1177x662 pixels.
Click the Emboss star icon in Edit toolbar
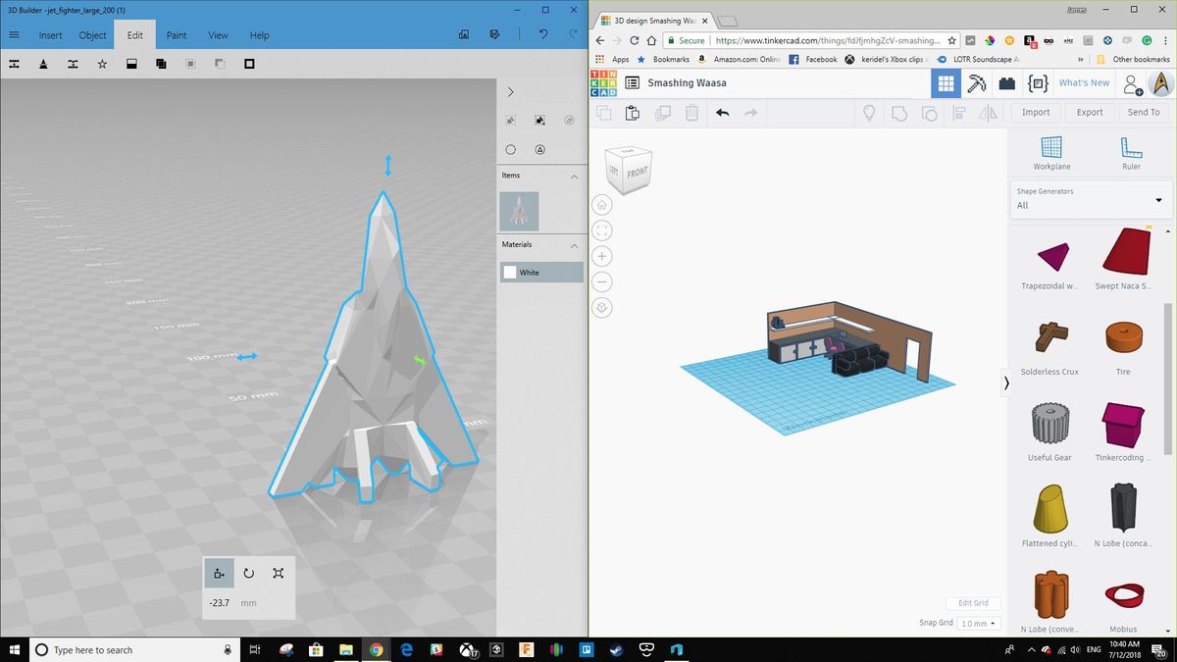click(x=102, y=64)
